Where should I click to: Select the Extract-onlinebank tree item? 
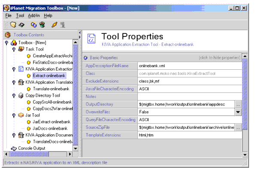pos(49,76)
